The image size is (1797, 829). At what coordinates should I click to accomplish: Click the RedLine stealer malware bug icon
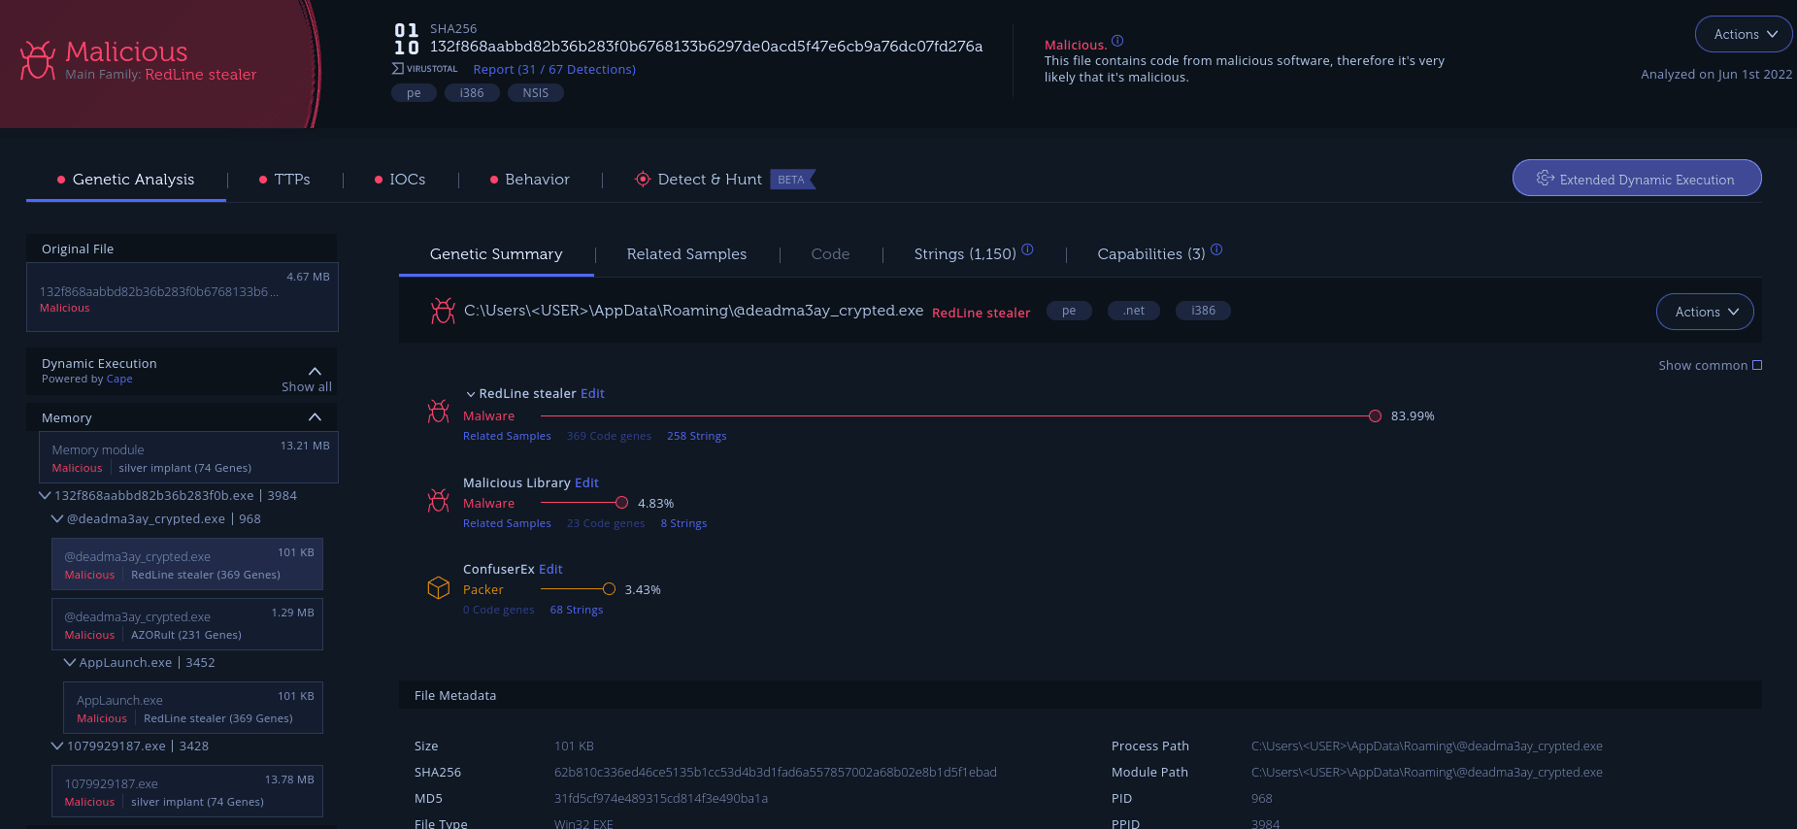coord(439,412)
